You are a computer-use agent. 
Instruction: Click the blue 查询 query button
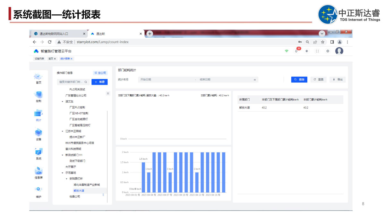299,79
